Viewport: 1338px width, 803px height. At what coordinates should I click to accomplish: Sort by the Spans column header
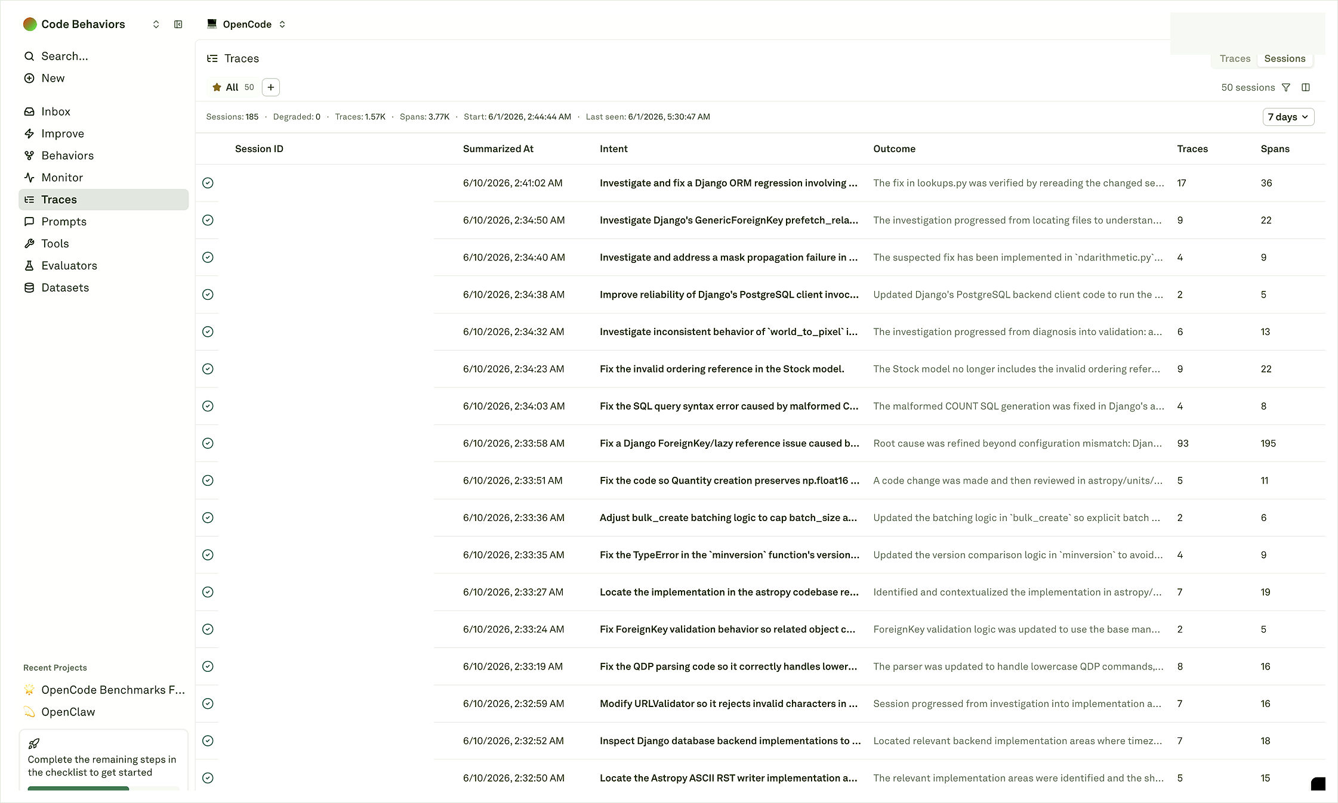pyautogui.click(x=1275, y=149)
